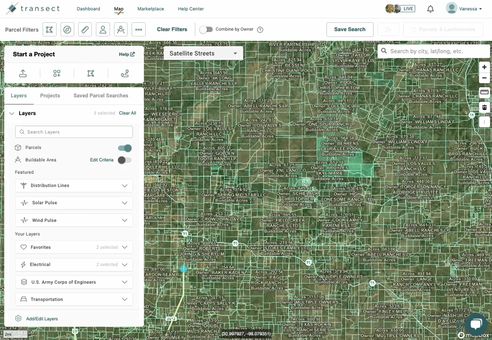492x340 pixels.
Task: Open the Vanessa account menu
Action: tap(464, 8)
